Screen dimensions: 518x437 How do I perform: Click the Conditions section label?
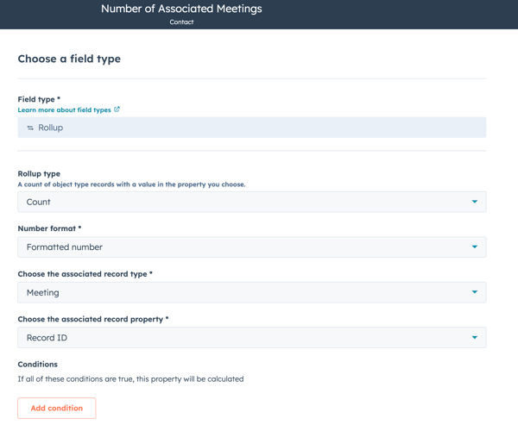click(37, 364)
